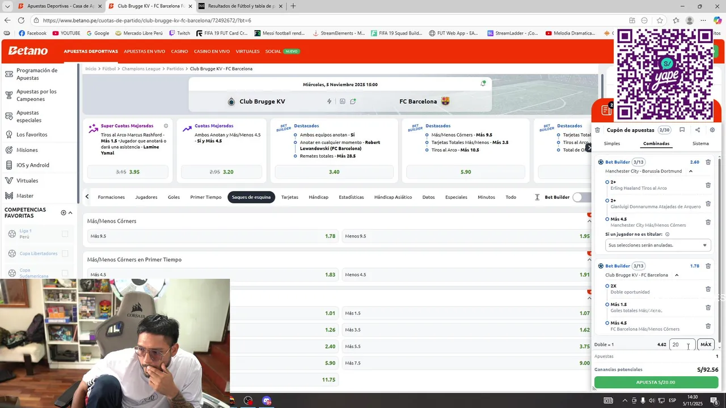Click the arrow to scroll featured cards right
The height and width of the screenshot is (408, 726).
(x=588, y=147)
